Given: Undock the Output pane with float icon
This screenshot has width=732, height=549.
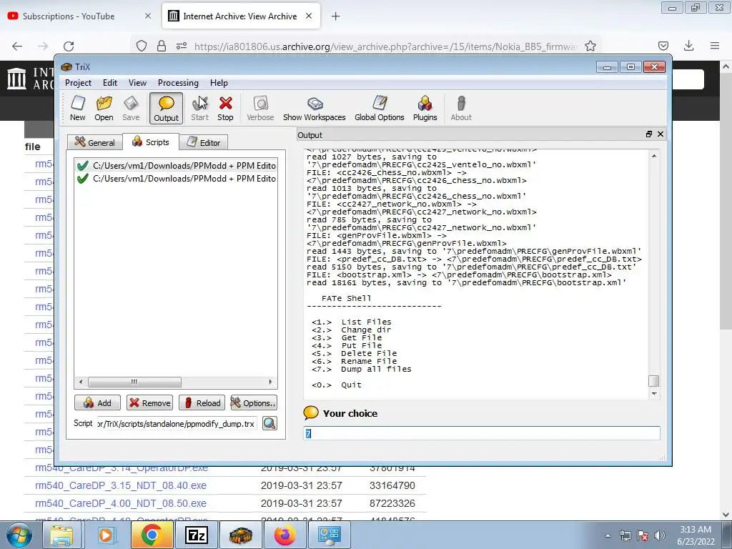Looking at the screenshot, I should [x=648, y=134].
